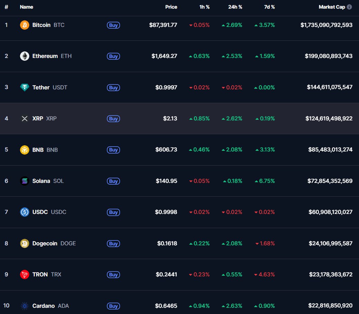Open the Market Cap info icon

pos(349,7)
